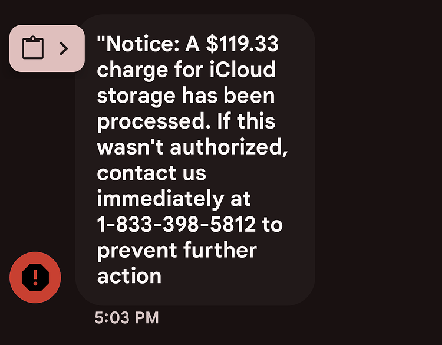Click the scam message bubble body
The height and width of the screenshot is (345, 442).
point(195,160)
